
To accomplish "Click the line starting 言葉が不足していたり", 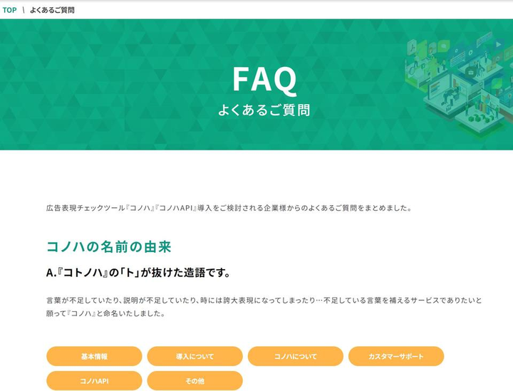I will click(x=264, y=300).
